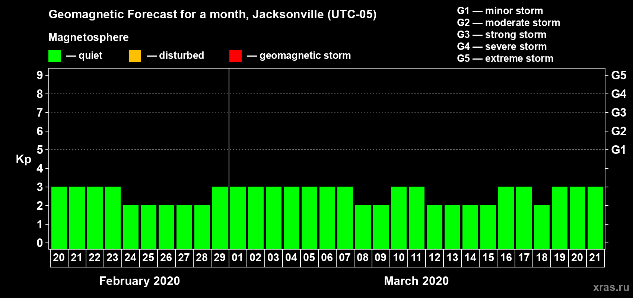Click the orange disturbed legend swatch
633x298 pixels.
[135, 56]
